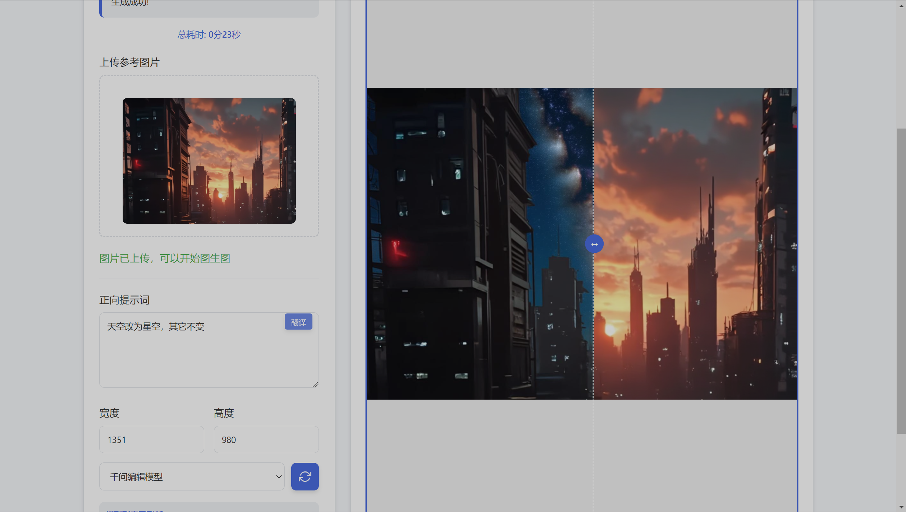The width and height of the screenshot is (906, 512).
Task: Click the comparison slider arrow handle
Action: 594,244
